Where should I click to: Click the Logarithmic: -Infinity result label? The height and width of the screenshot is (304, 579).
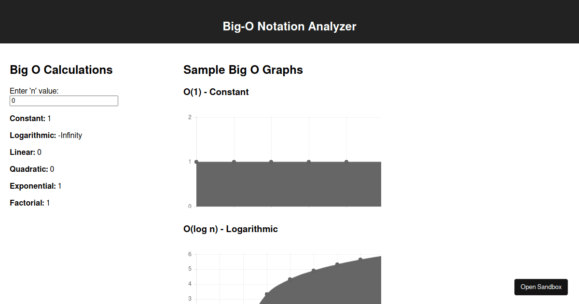pos(46,135)
